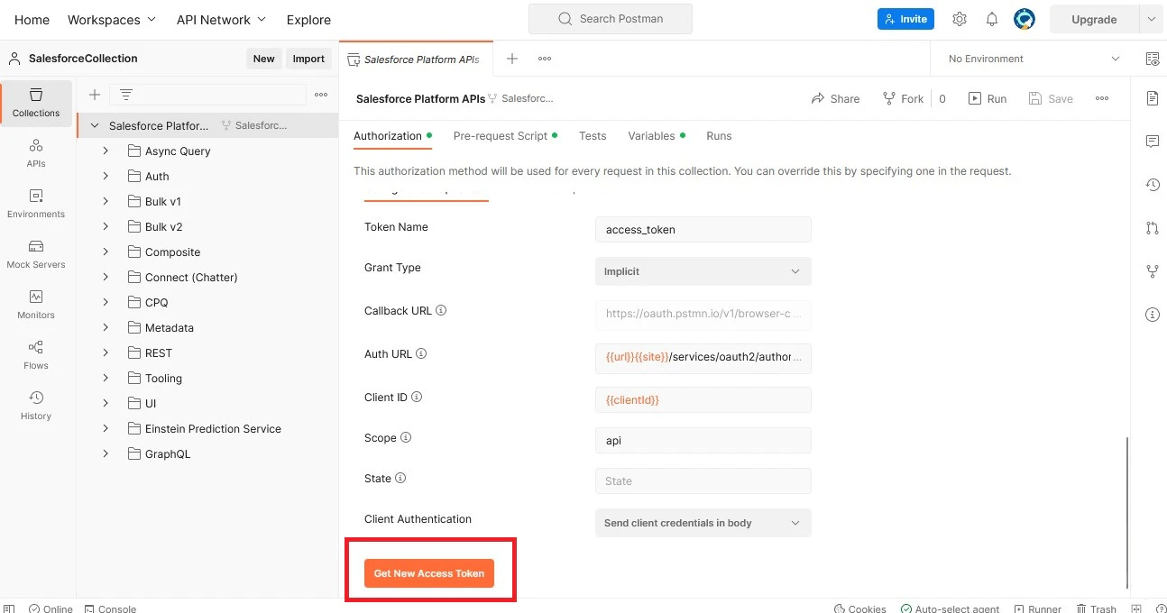Open collection header more actions ellipsis
Screen dimensions: 1167x613
(1102, 98)
